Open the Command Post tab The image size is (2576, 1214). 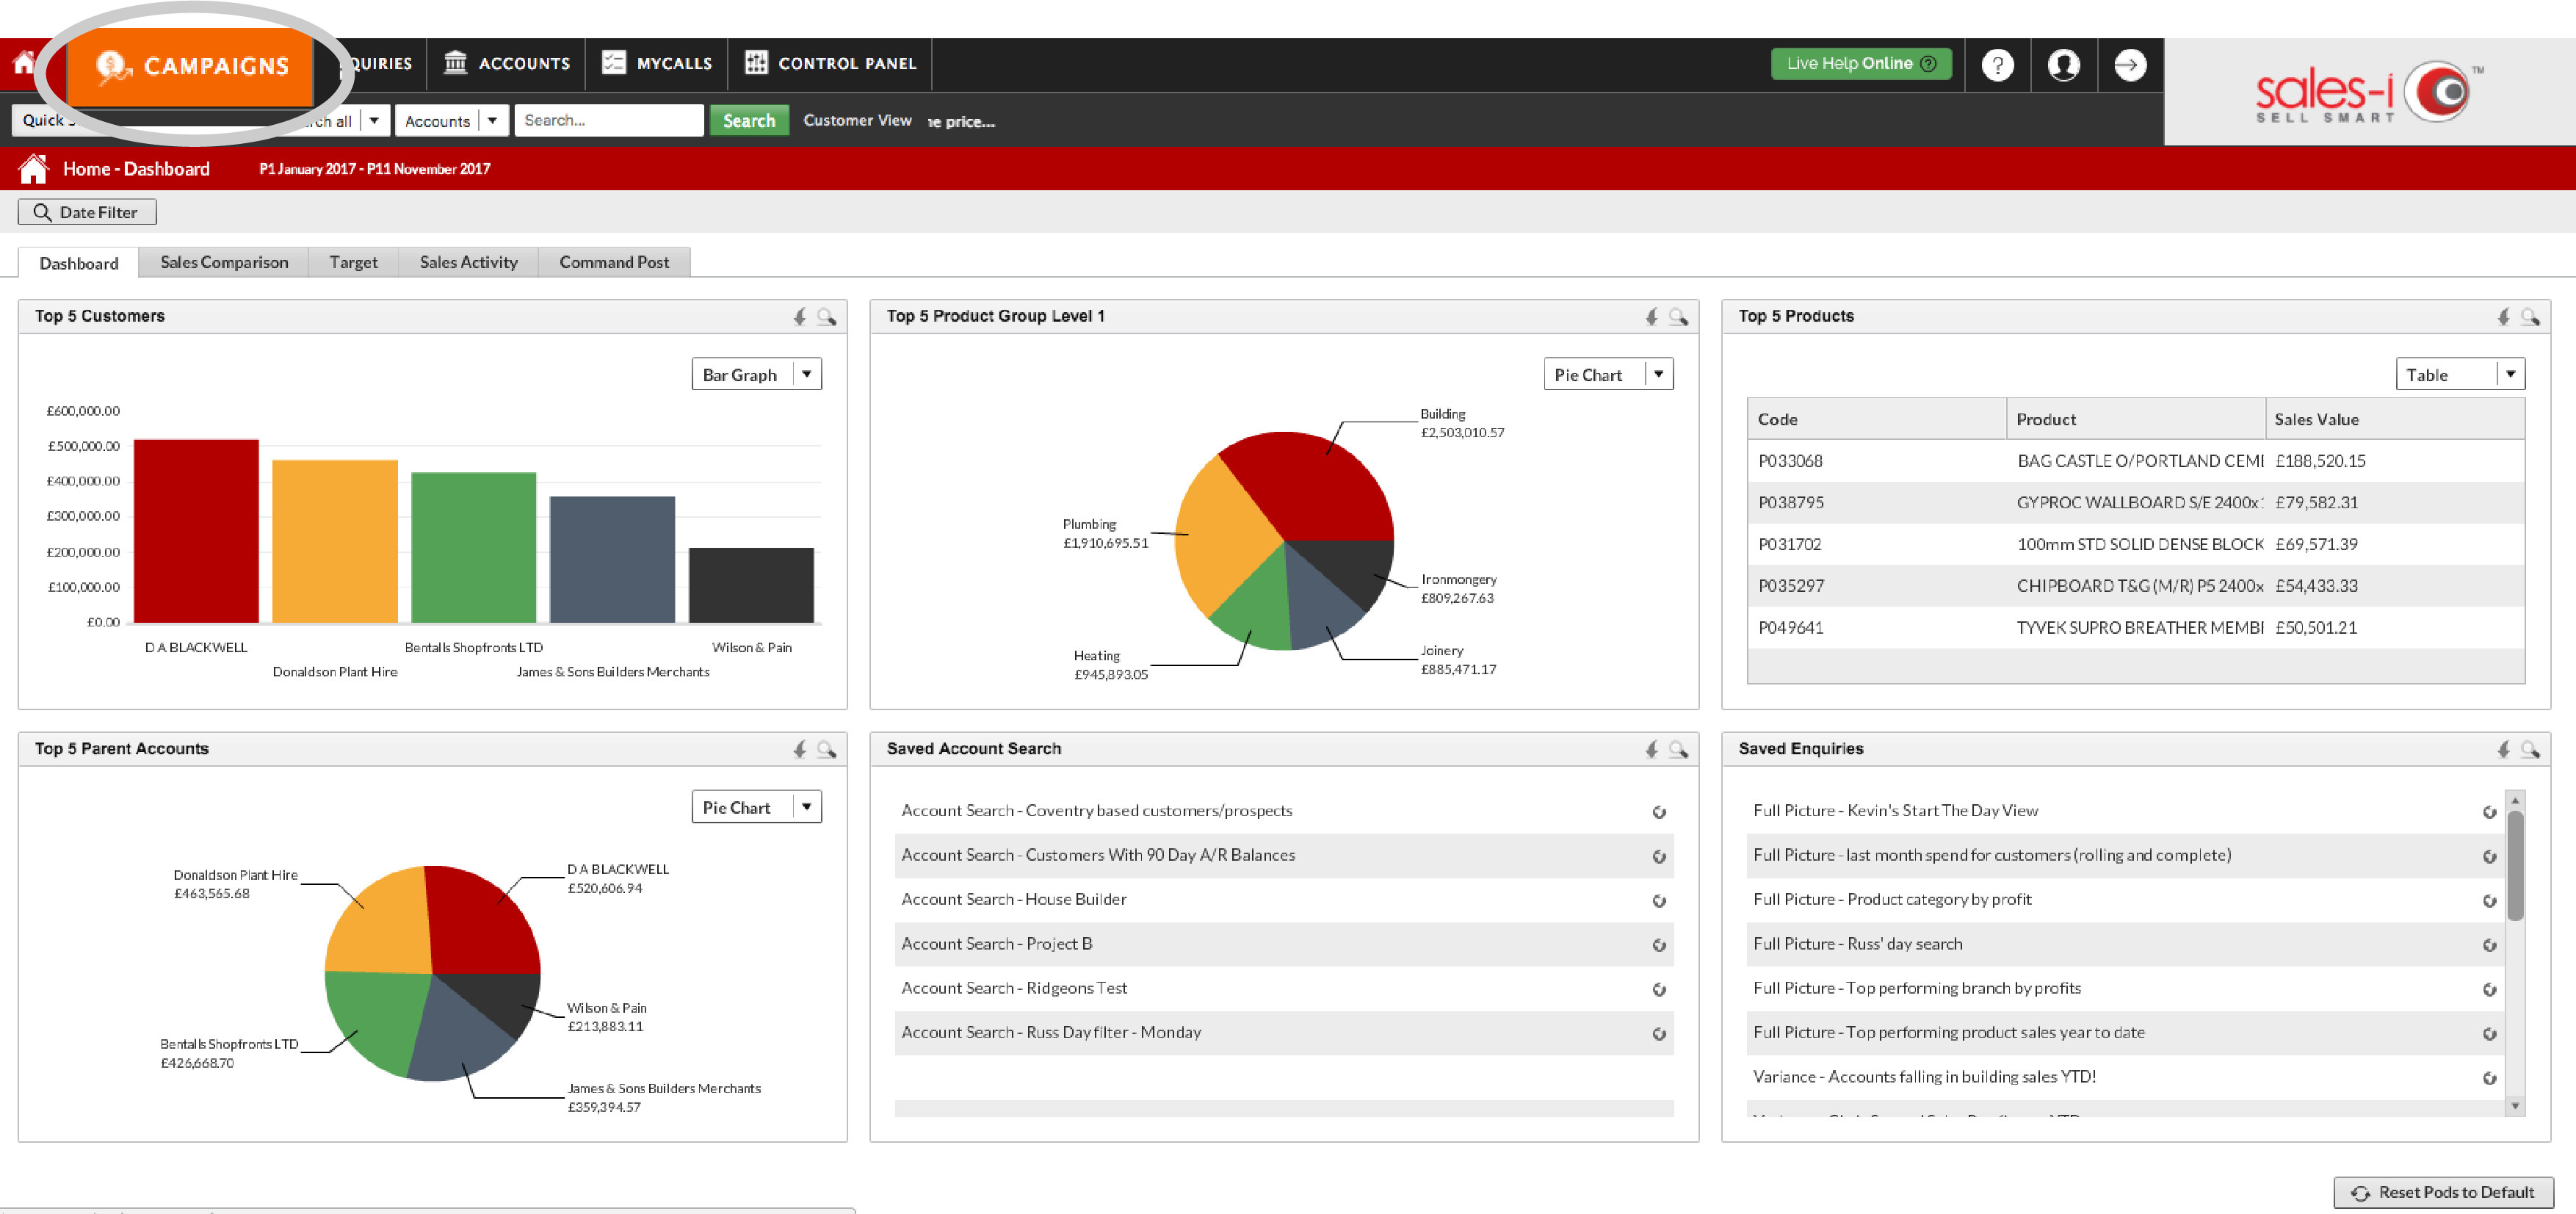[614, 262]
